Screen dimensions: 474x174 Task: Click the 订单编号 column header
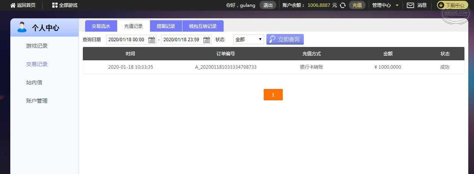(226, 54)
